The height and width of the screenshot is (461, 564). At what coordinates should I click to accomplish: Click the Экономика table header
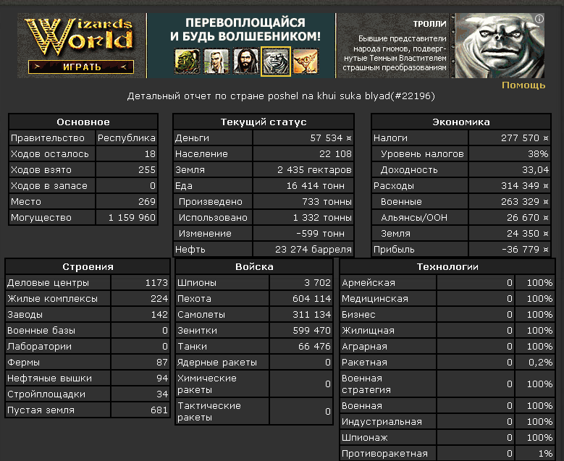click(x=461, y=122)
